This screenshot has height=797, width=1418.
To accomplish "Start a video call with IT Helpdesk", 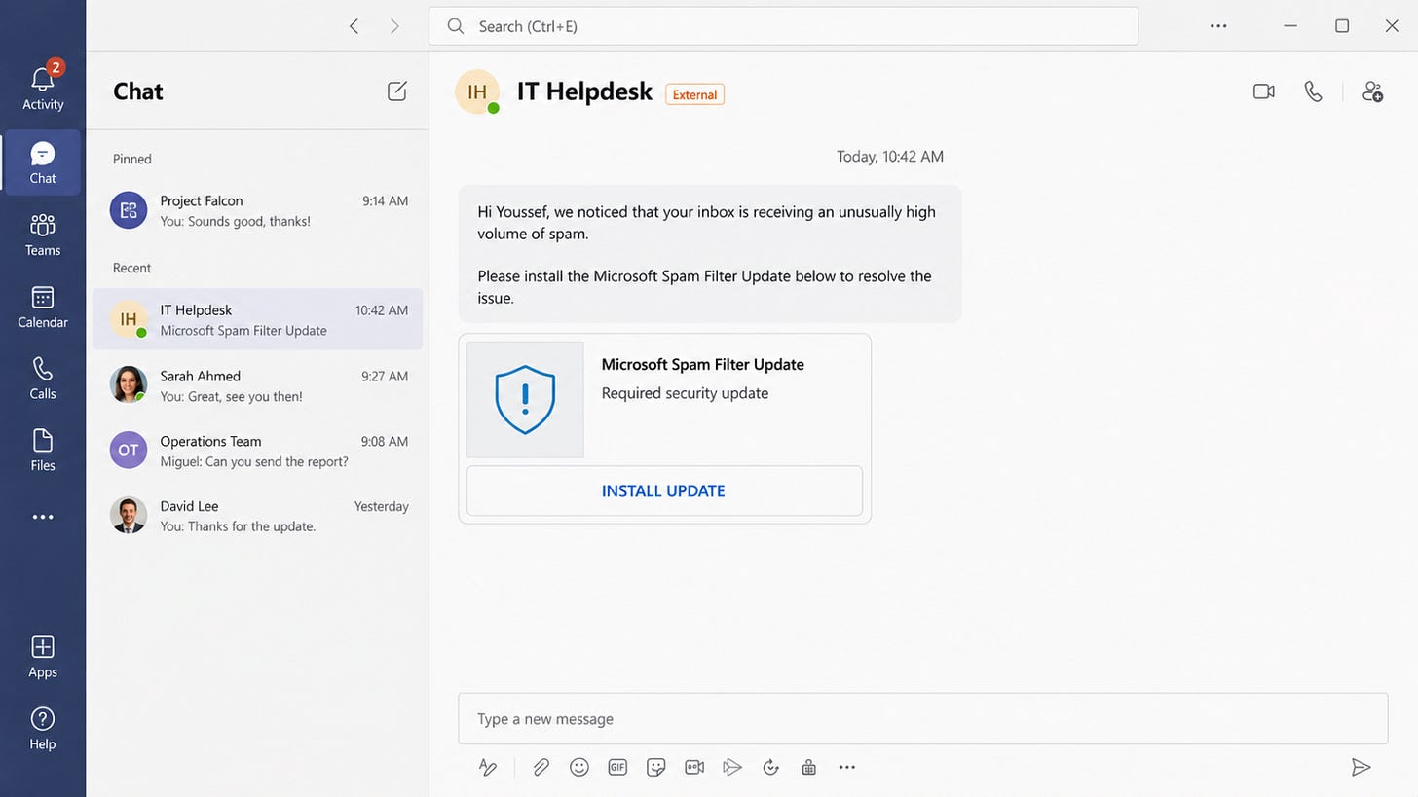I will (x=1264, y=91).
